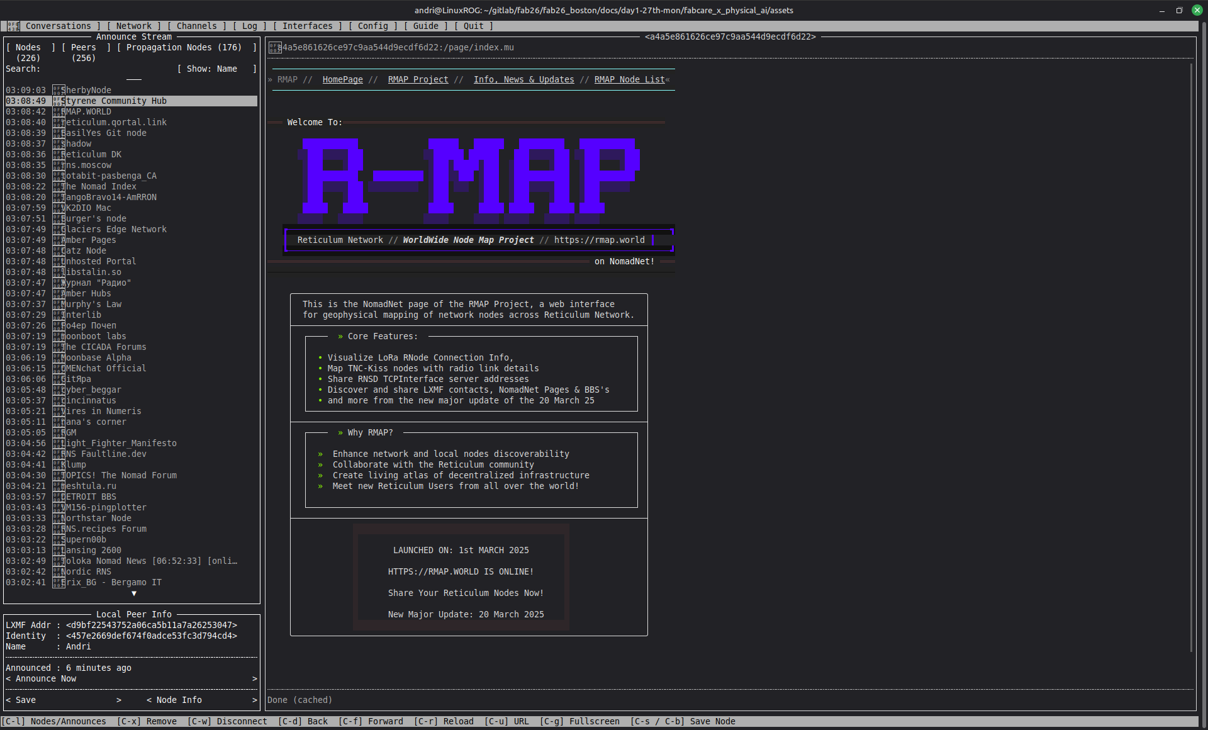Select the Quit menu item
Image resolution: width=1208 pixels, height=730 pixels.
click(x=473, y=26)
